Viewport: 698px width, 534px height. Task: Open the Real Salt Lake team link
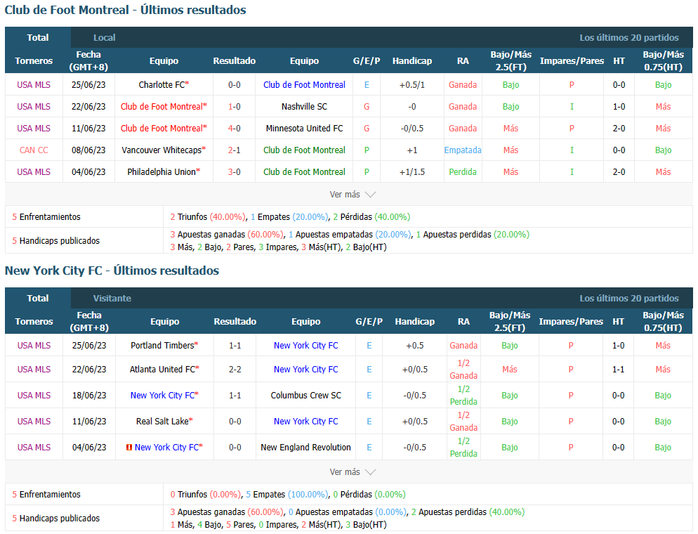coord(162,421)
